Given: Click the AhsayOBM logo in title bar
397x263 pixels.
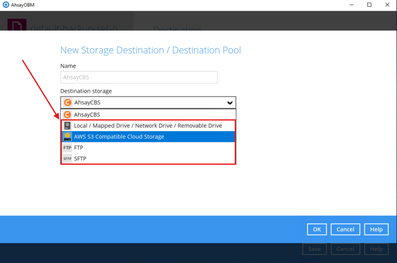Looking at the screenshot, I should point(5,5).
